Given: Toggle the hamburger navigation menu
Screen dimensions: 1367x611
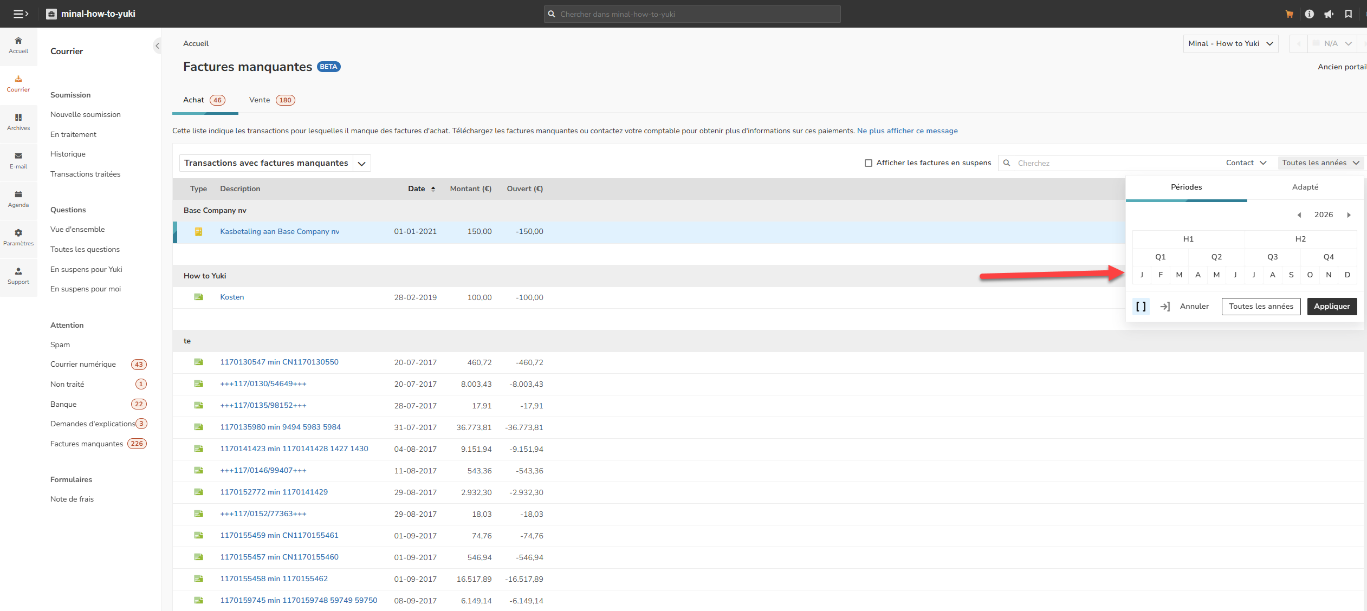Looking at the screenshot, I should coord(21,14).
